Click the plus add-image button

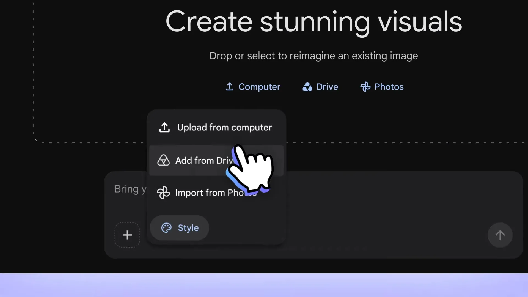tap(127, 235)
